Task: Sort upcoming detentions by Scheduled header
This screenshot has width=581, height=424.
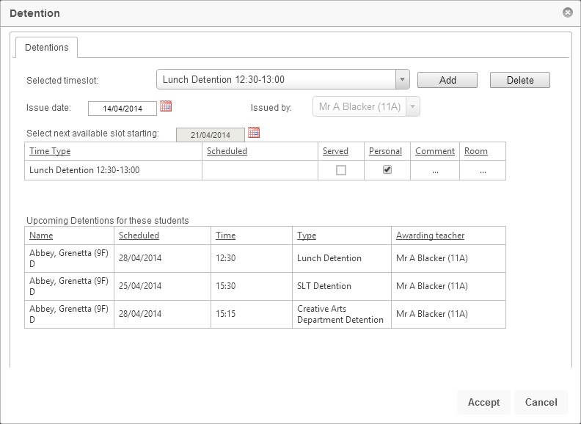Action: (x=139, y=235)
